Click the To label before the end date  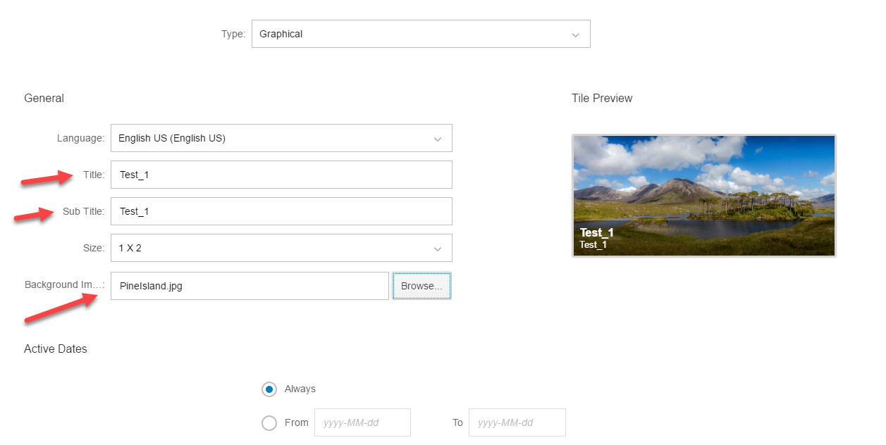tap(457, 422)
